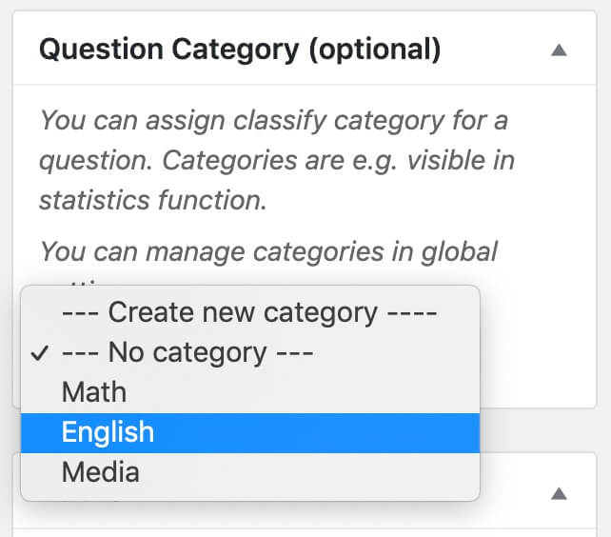
Task: Click the checkmark beside No category
Action: tap(39, 352)
